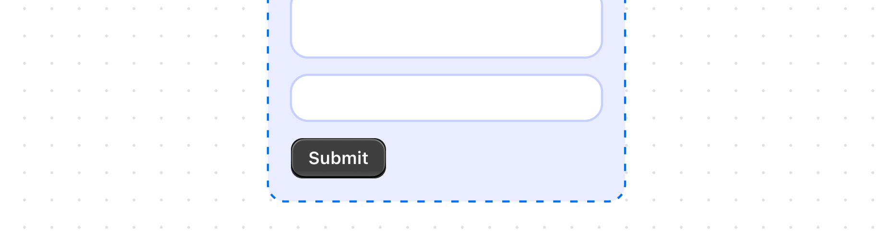Click the Submit button
This screenshot has width=893, height=236.
(x=338, y=158)
